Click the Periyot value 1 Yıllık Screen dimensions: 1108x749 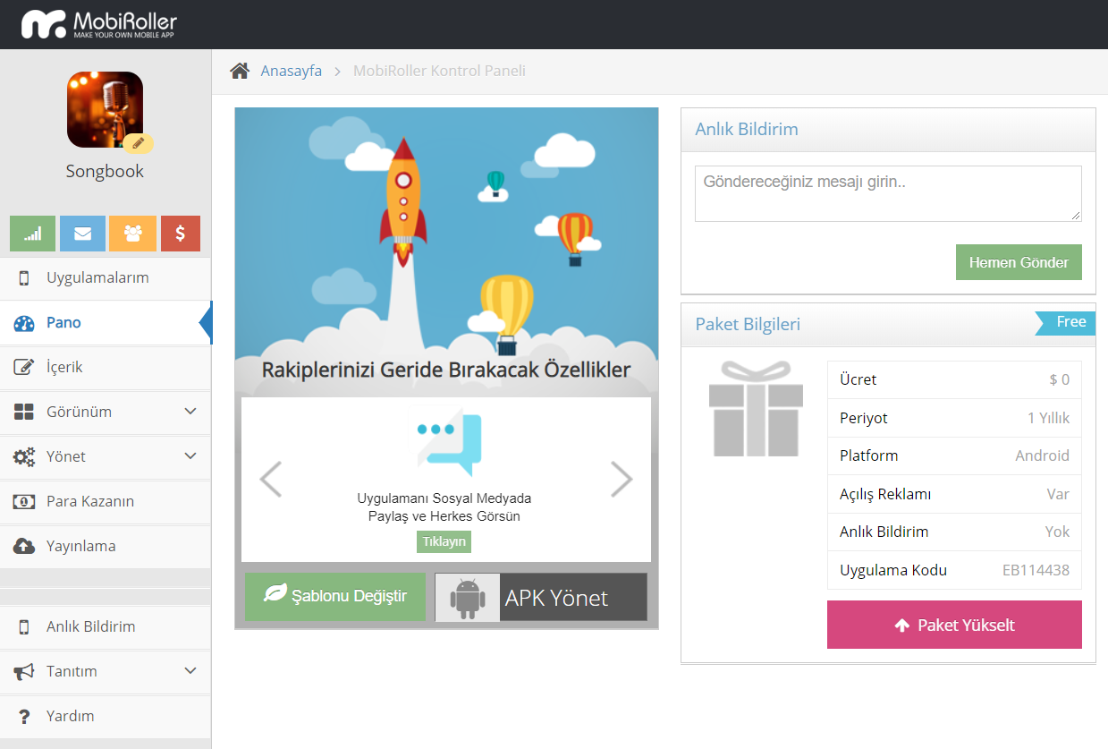pyautogui.click(x=1048, y=418)
